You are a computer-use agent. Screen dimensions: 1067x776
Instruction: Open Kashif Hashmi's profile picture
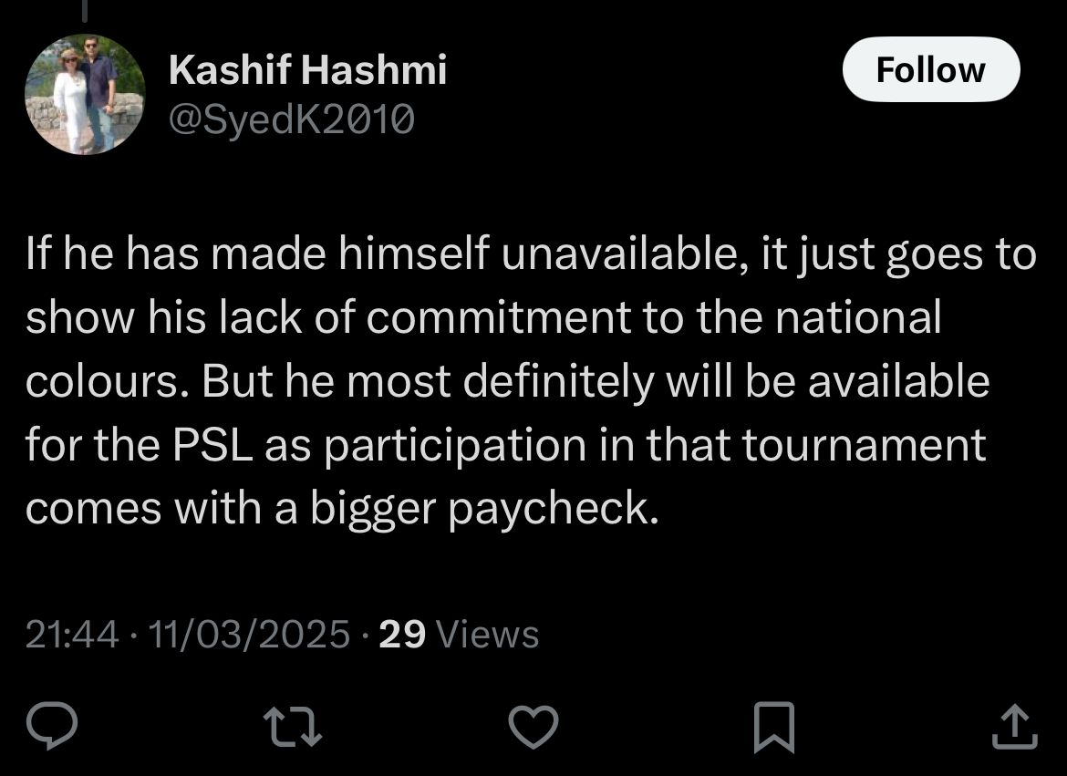[x=85, y=94]
